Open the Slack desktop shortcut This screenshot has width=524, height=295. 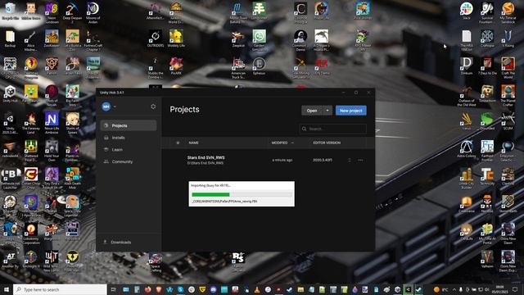pos(466,11)
